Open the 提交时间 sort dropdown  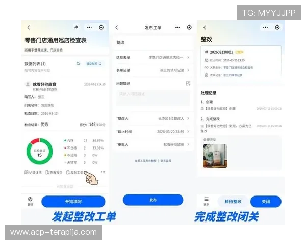(x=94, y=64)
